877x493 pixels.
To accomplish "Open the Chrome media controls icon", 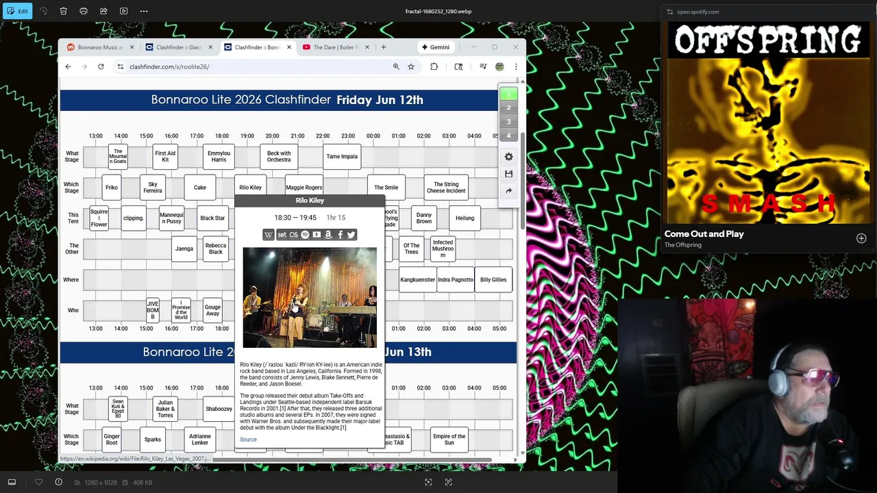I will pos(483,66).
